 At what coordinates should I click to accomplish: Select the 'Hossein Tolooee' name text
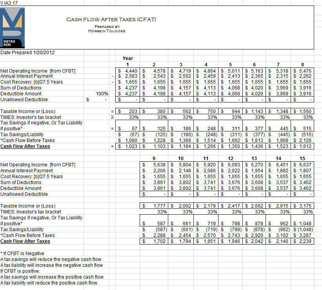[x=107, y=31]
